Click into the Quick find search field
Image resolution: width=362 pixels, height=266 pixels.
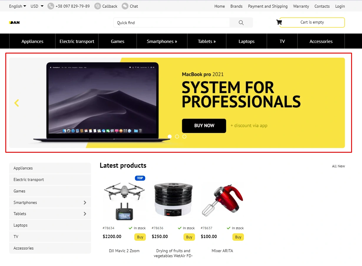click(x=171, y=23)
